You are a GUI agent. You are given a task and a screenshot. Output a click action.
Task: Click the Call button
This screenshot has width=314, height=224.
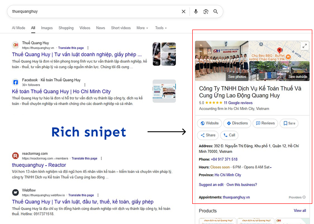click(229, 135)
